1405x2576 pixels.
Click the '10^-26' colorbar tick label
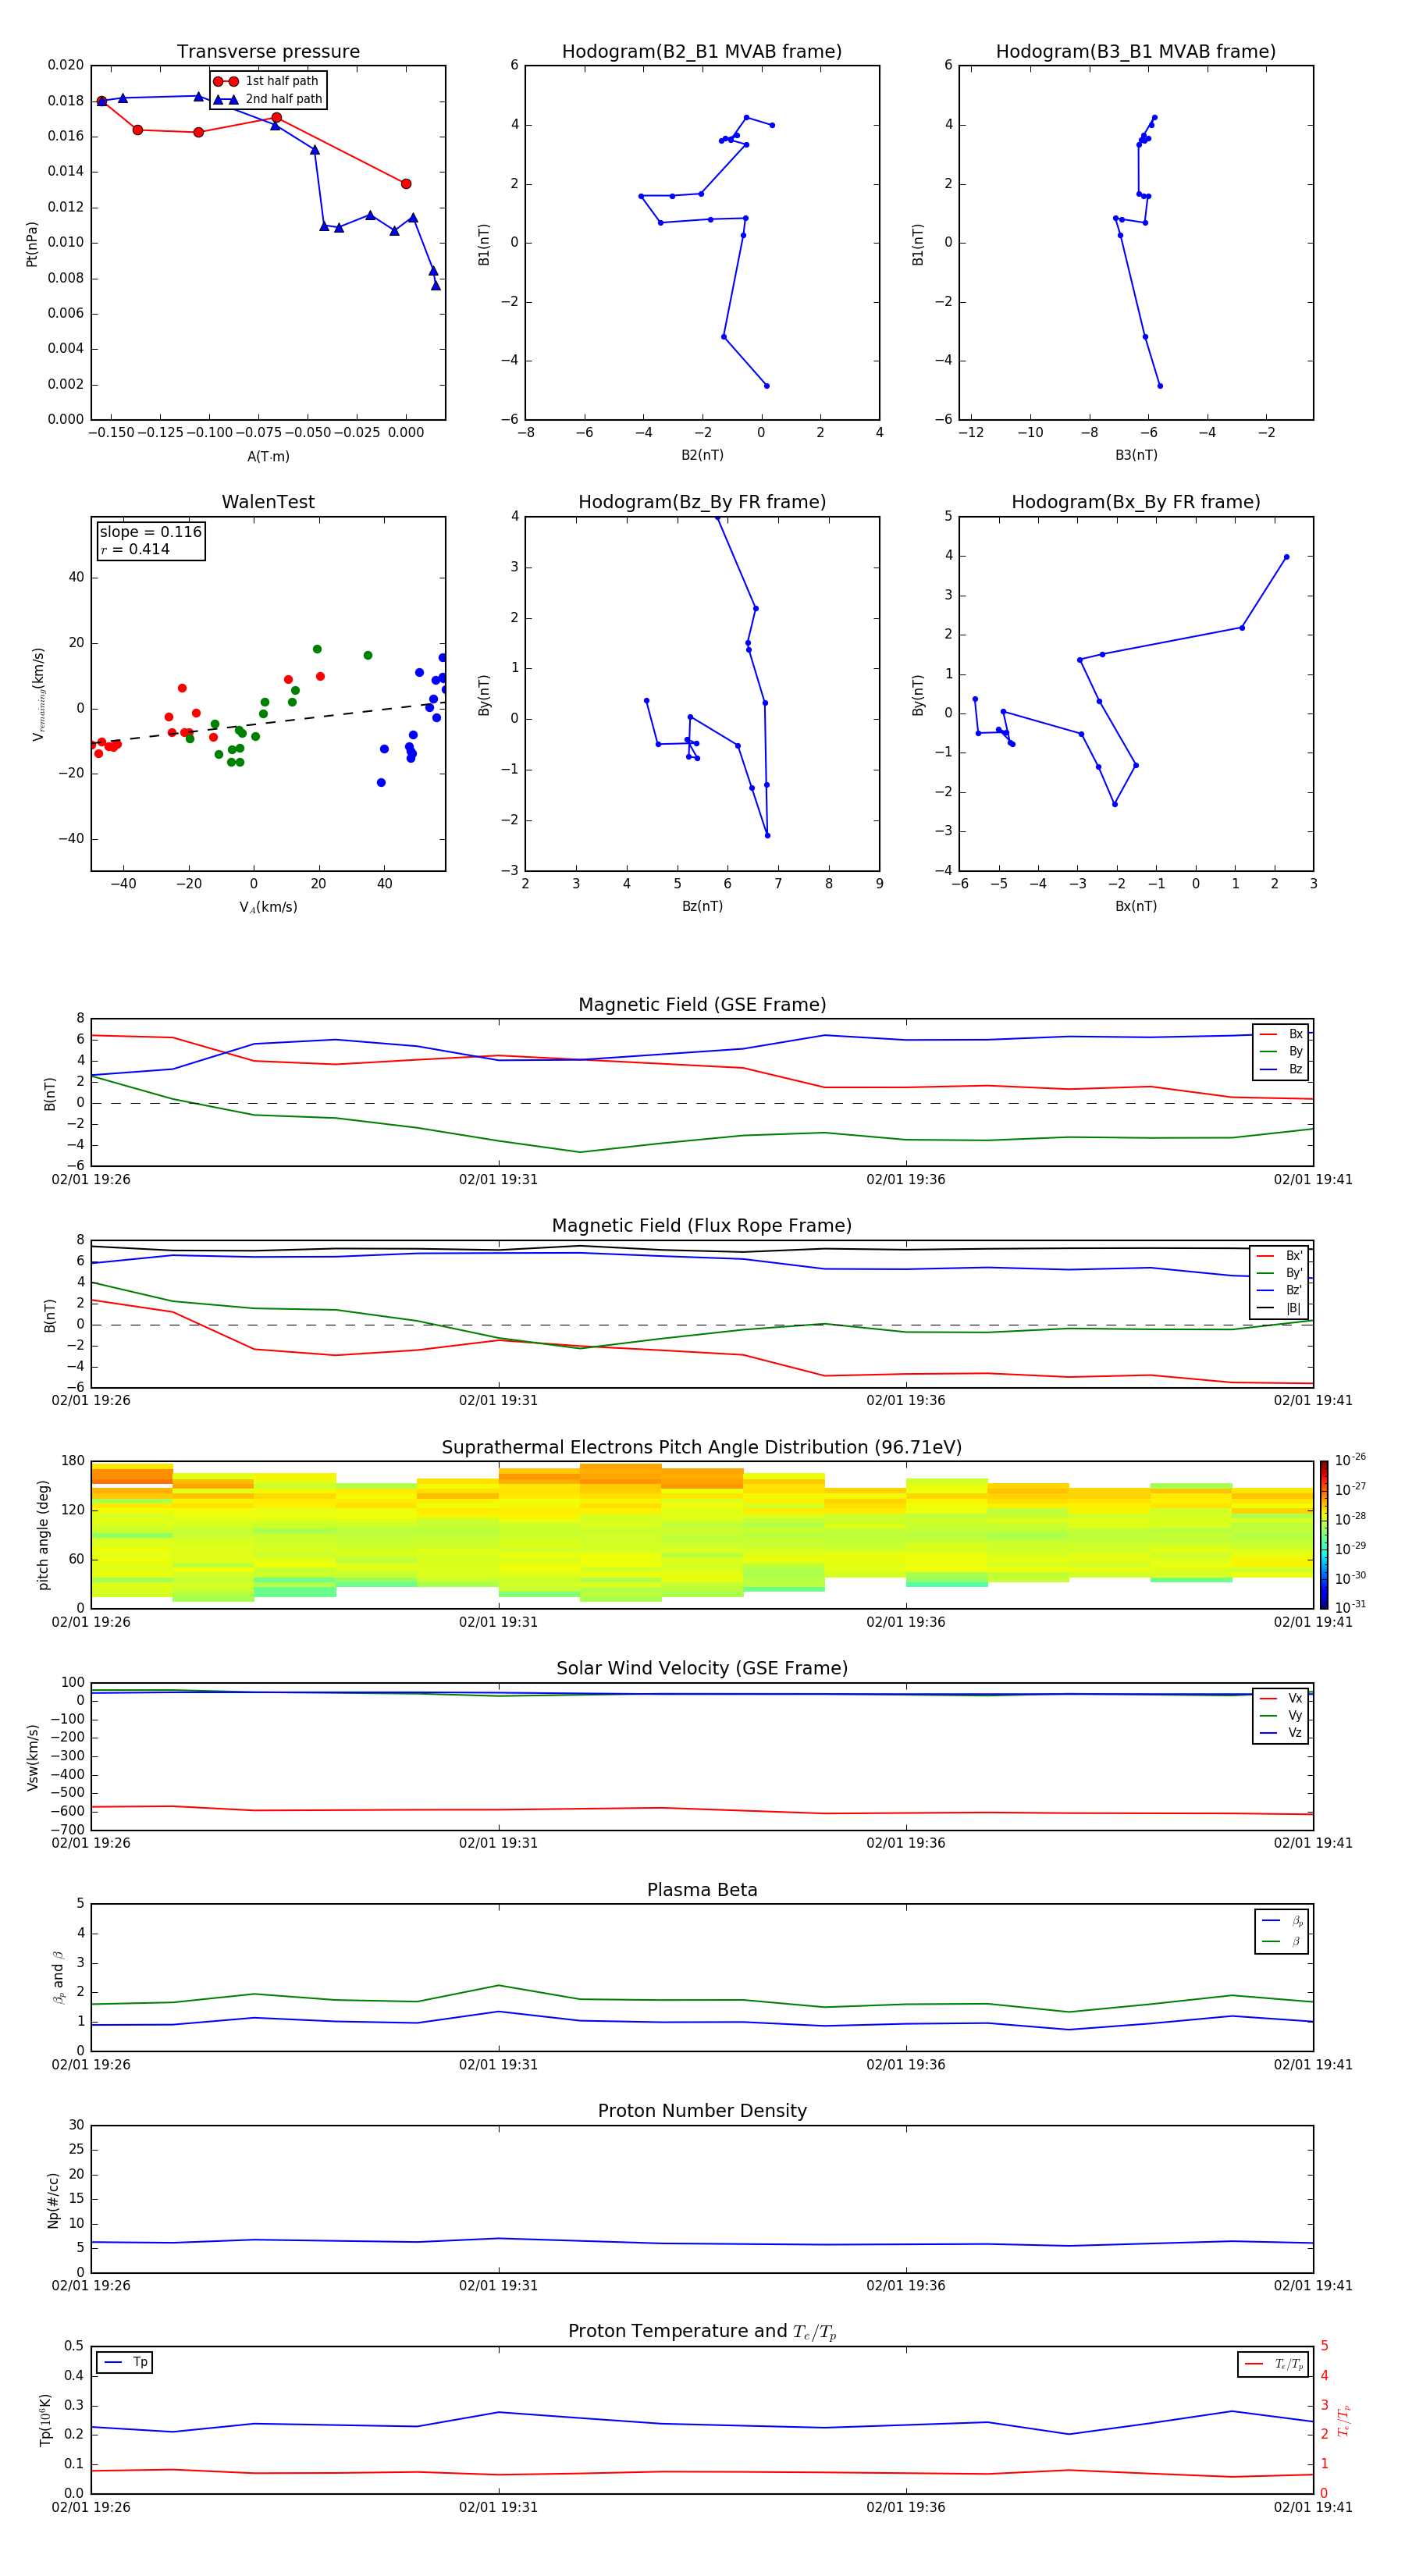coord(1350,1460)
